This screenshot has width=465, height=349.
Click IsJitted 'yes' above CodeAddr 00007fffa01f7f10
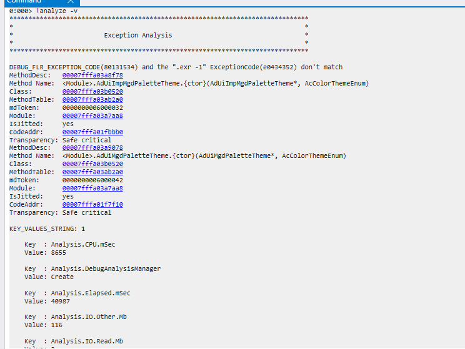68,197
